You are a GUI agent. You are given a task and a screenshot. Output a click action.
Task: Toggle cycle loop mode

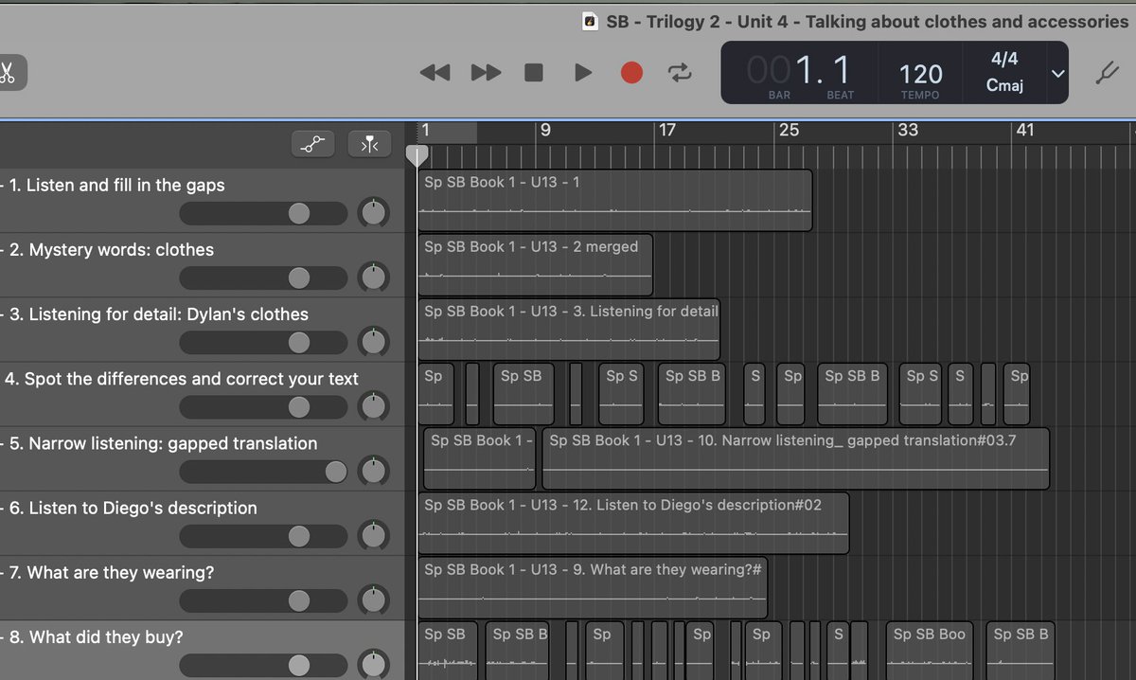[x=680, y=73]
